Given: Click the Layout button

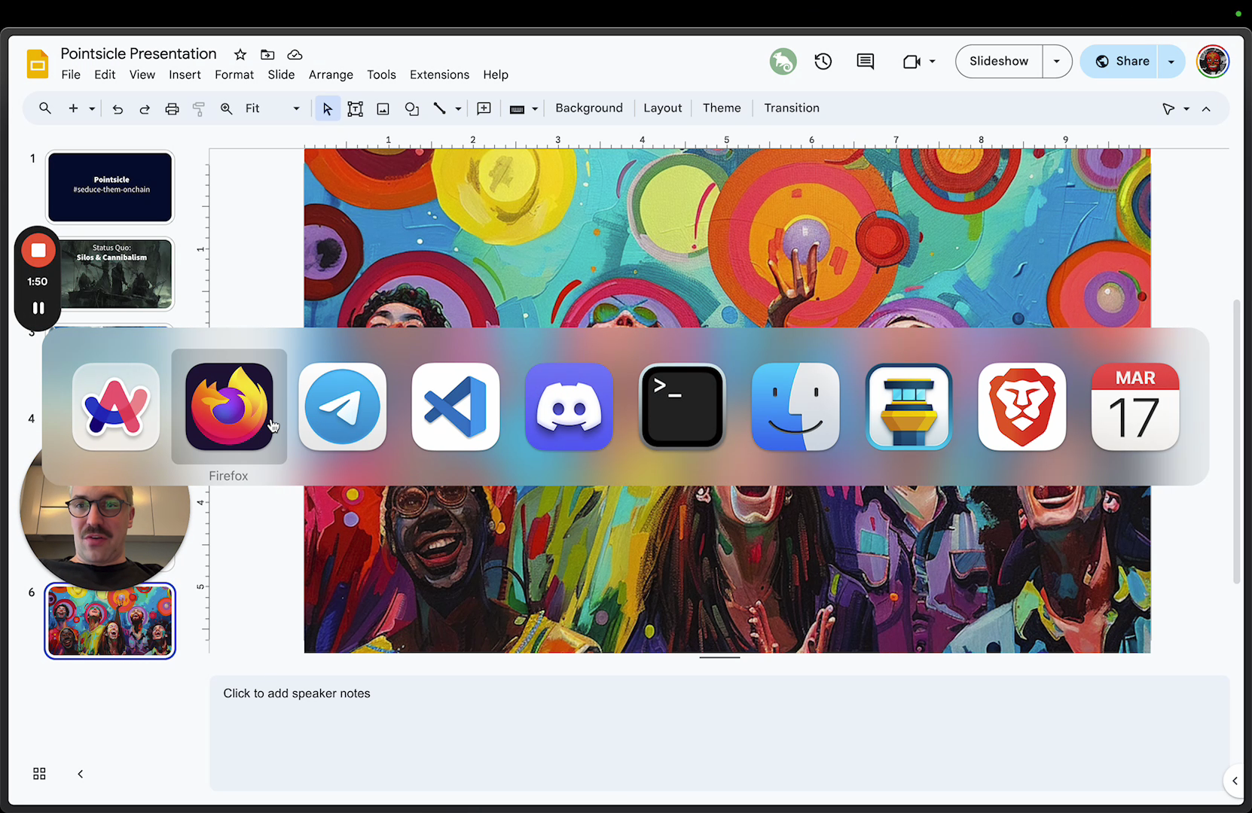Looking at the screenshot, I should 663,108.
